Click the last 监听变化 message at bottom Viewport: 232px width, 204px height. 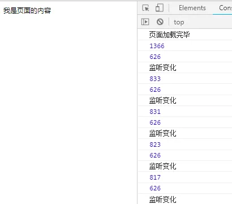[x=162, y=199]
